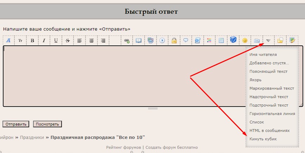305x153 pixels.
Task: Open the text color palette grid
Action: click(209, 40)
